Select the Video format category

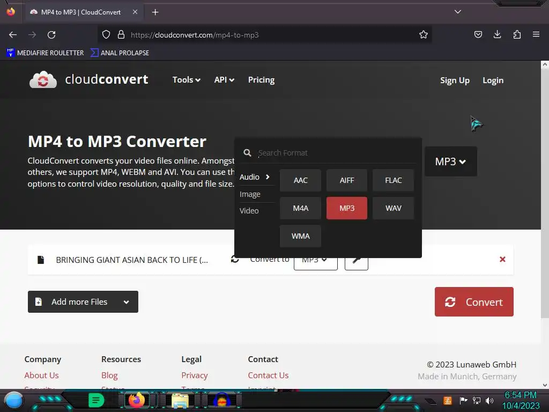[249, 211]
